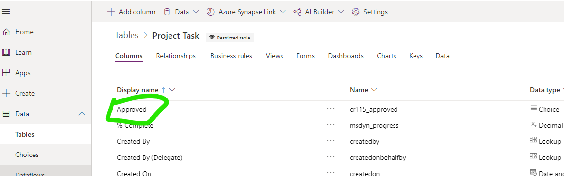The width and height of the screenshot is (564, 176).
Task: Click the Home icon in sidebar
Action: (6, 32)
